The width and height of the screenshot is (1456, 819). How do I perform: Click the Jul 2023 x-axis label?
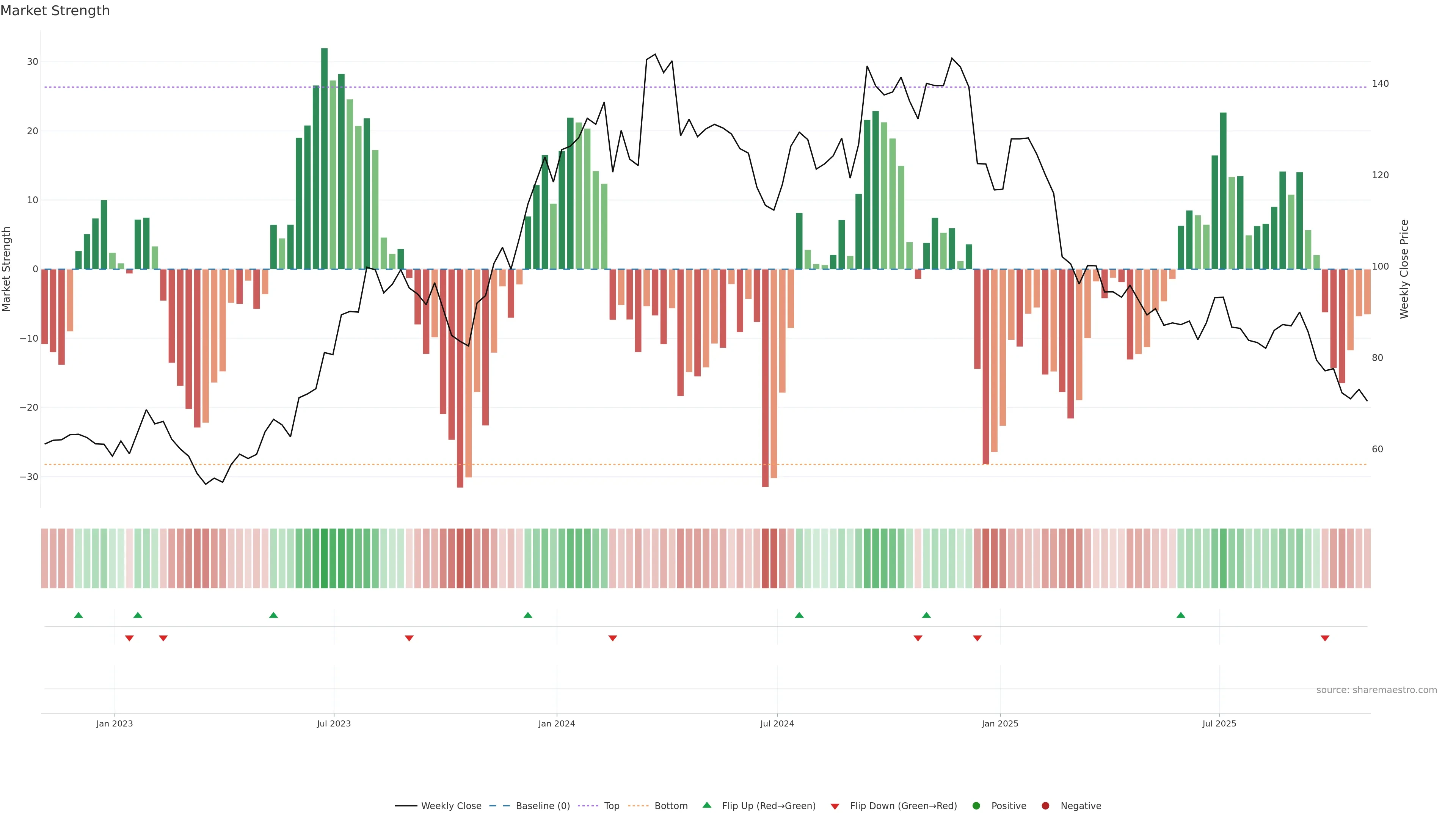click(x=334, y=723)
